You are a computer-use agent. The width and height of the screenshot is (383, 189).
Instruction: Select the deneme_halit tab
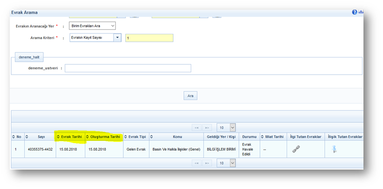pos(29,57)
